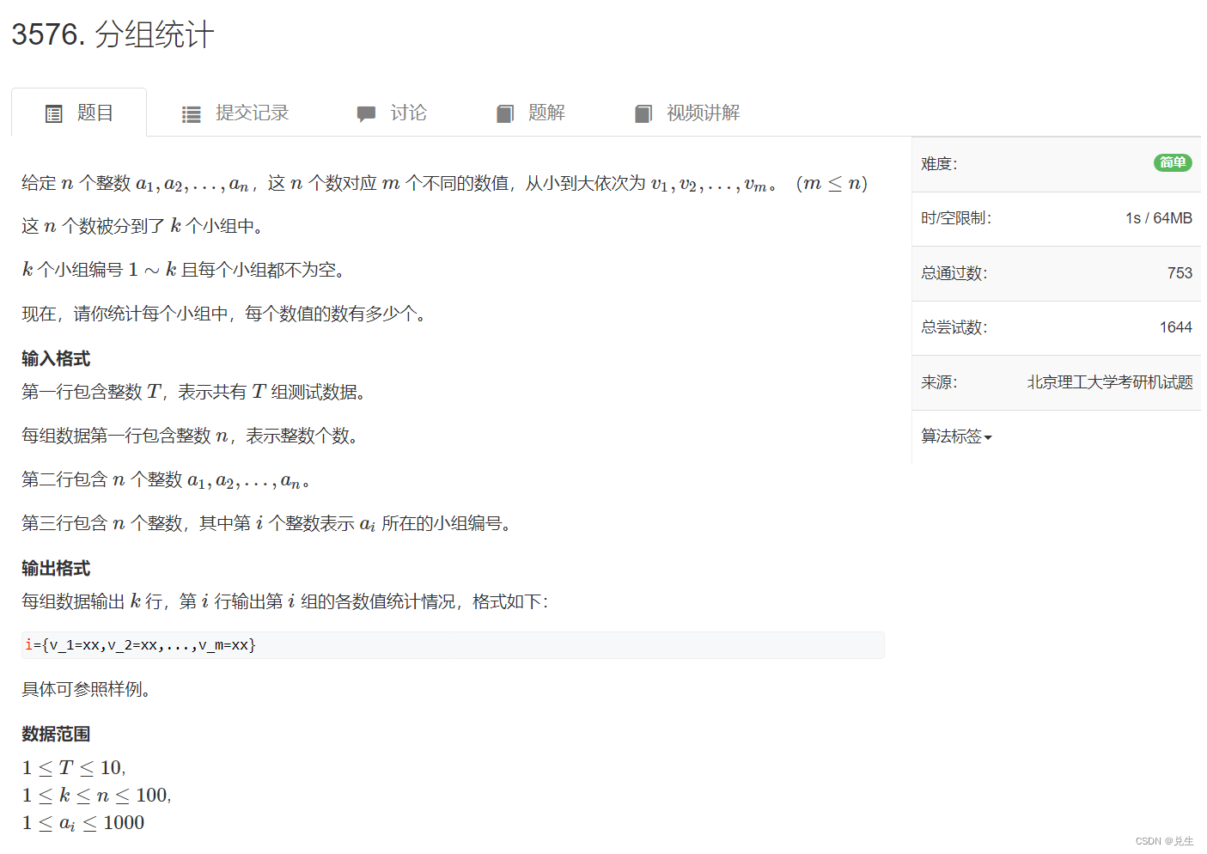
Task: Click the CSDN @觅生 watermark
Action: (x=1164, y=840)
